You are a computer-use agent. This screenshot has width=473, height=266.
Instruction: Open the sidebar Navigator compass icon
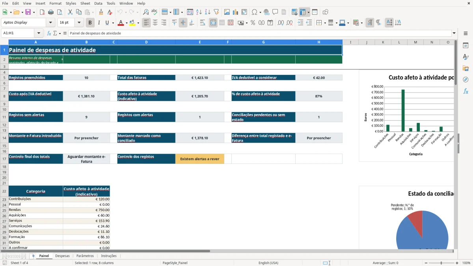(466, 80)
